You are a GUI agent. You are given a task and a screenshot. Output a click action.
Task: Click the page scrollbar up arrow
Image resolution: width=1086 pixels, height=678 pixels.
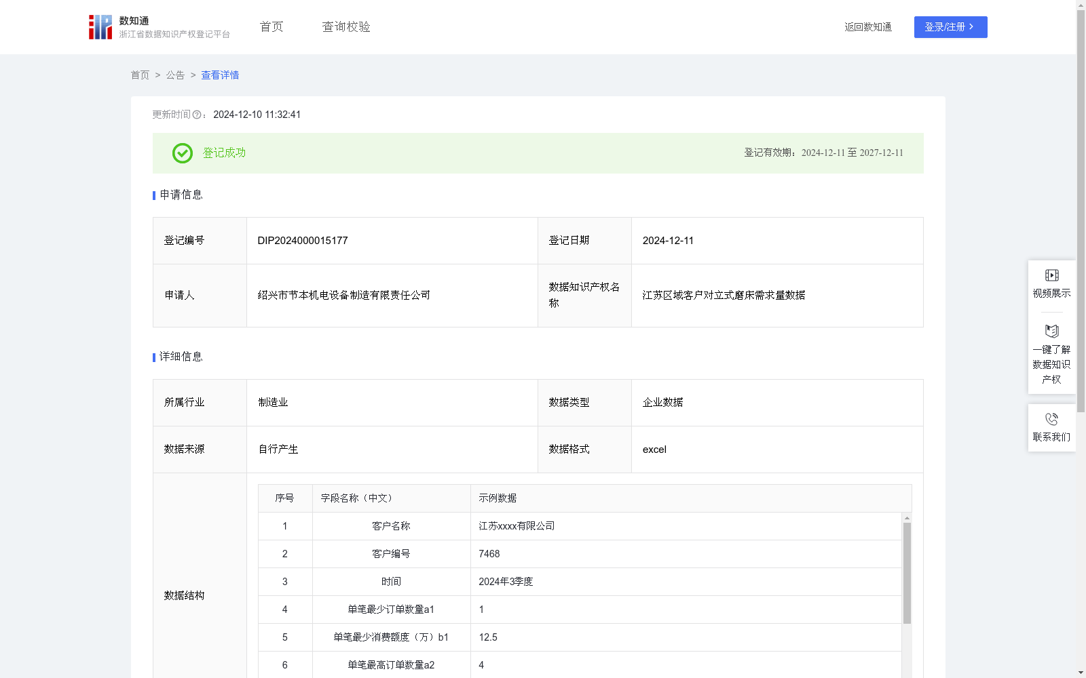click(1081, 5)
